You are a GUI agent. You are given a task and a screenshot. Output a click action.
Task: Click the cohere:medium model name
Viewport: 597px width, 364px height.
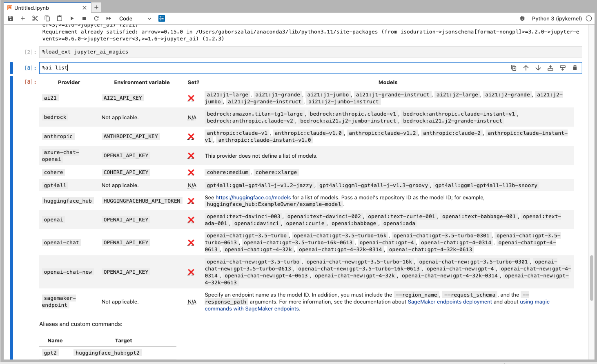[x=228, y=172]
